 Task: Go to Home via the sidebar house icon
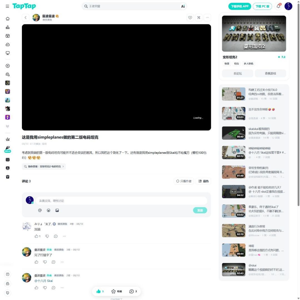pos(8,19)
